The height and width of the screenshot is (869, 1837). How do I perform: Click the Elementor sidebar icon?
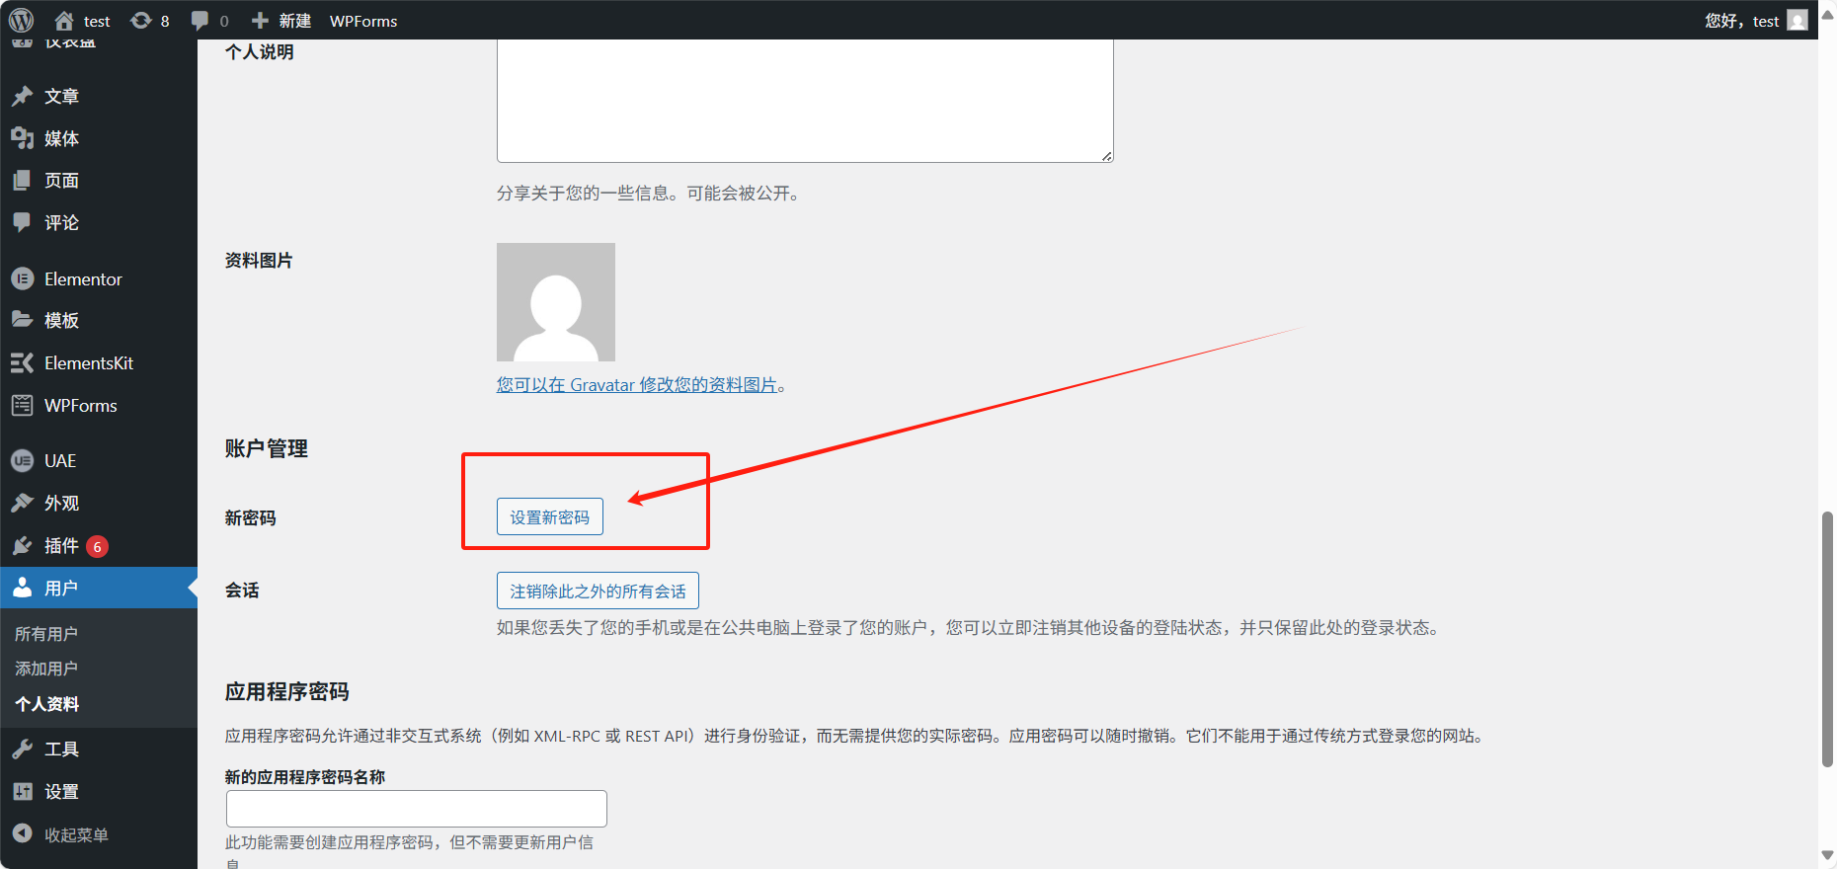[x=23, y=279]
